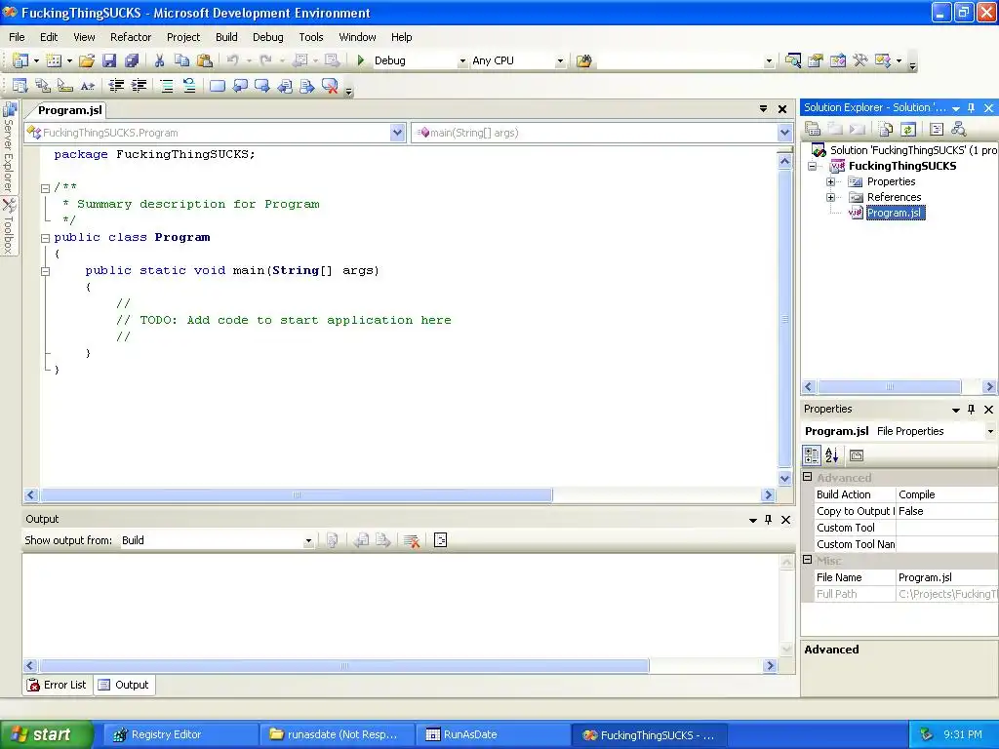Open the Toolbox side tab
The image size is (999, 749).
9,226
